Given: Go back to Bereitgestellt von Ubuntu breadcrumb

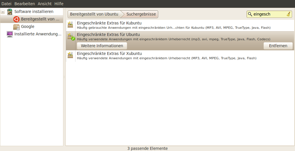Looking at the screenshot, I should 94,14.
